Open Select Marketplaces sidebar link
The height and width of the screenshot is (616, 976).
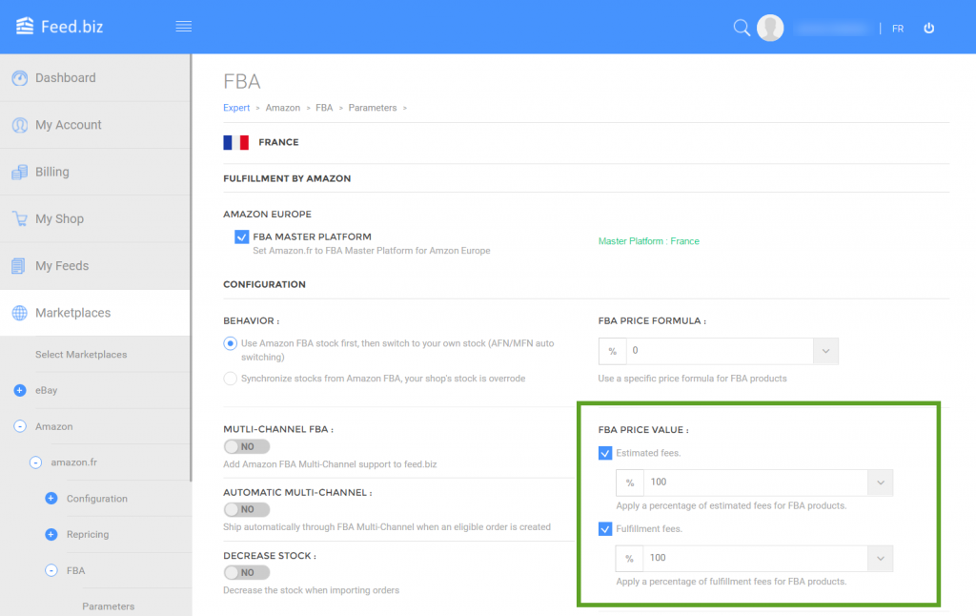pyautogui.click(x=81, y=355)
